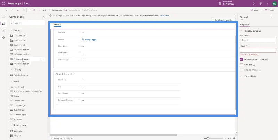
Task: Click the Components search field
Action: [27, 23]
